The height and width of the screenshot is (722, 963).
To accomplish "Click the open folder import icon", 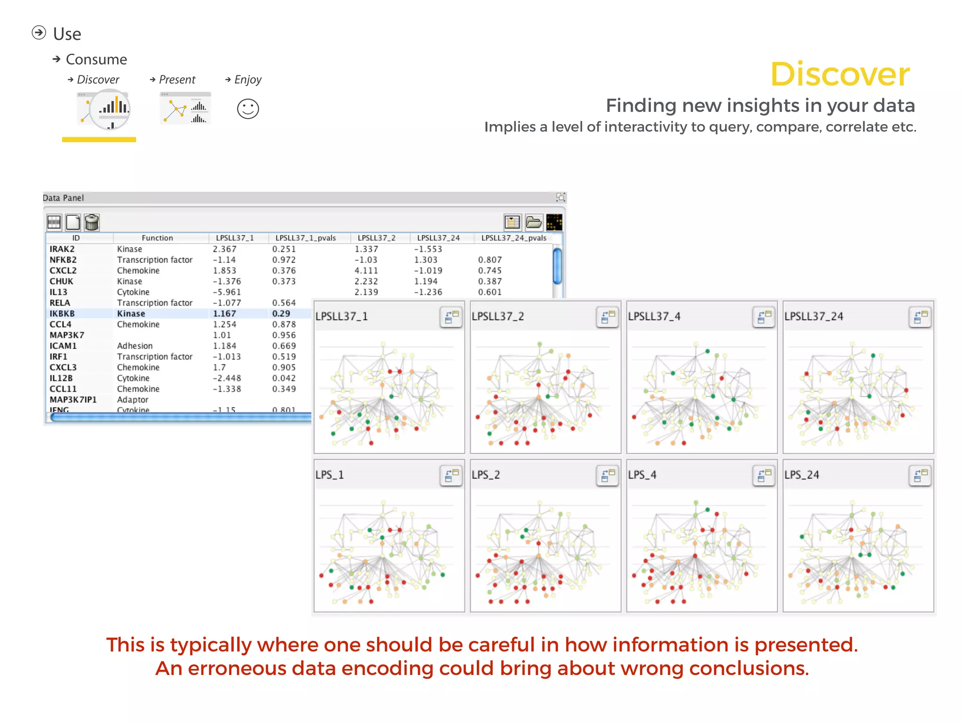I will tap(534, 222).
